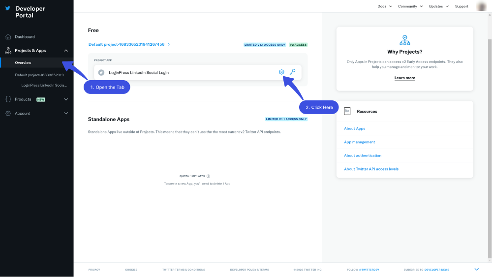
Task: Click the Cookies footer link
Action: [131, 270]
